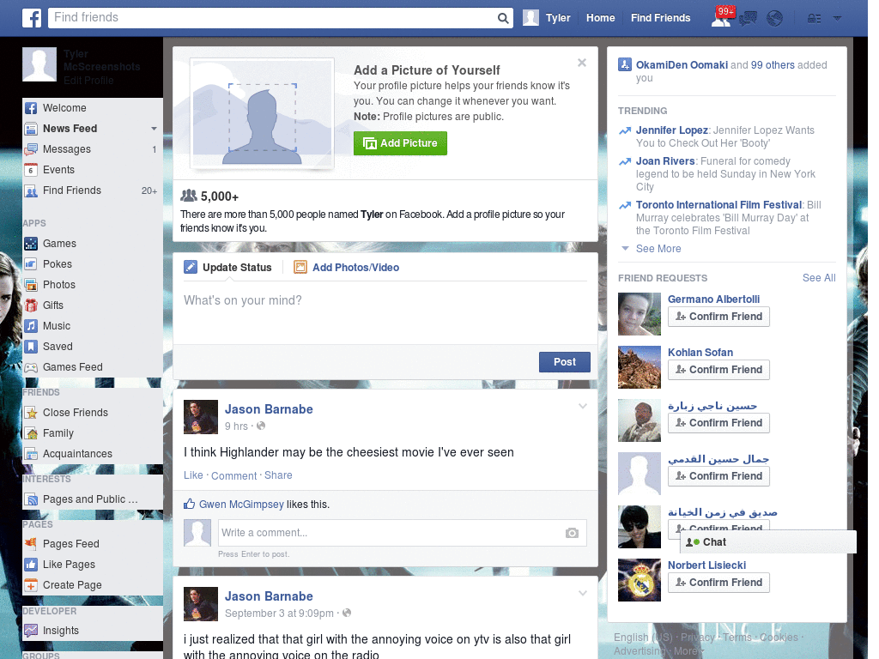Attach a photo using the camera icon
Screen dimensions: 879x659
(572, 532)
